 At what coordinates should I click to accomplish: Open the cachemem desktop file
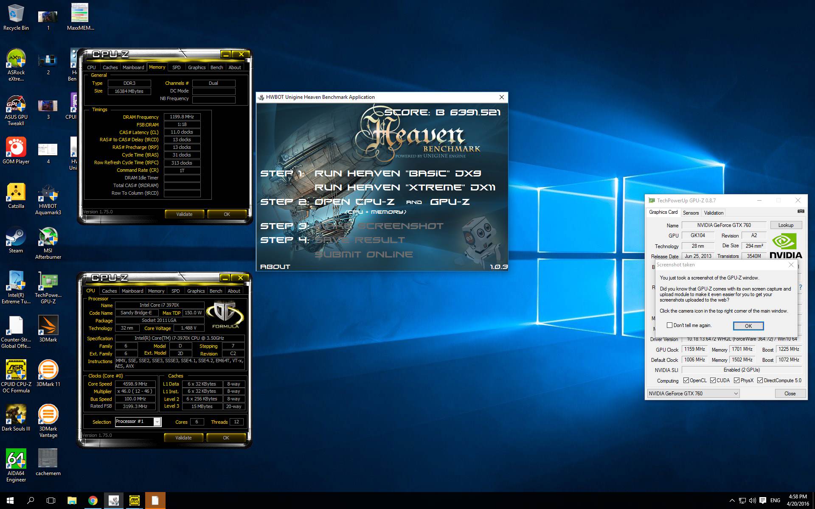48,462
